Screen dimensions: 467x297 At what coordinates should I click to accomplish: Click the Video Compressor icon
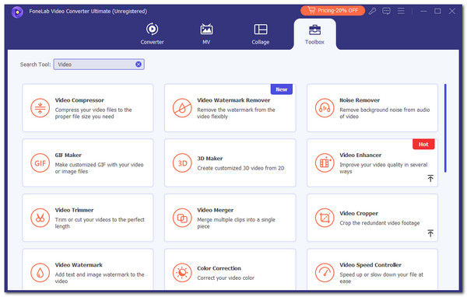coord(40,108)
